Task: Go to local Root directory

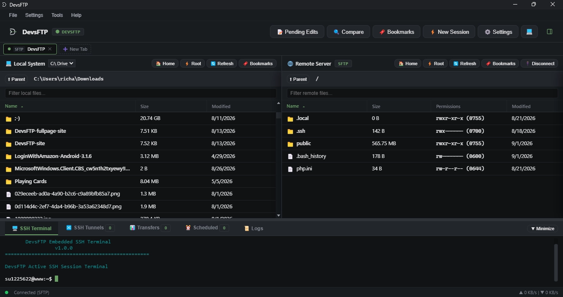Action: point(192,64)
